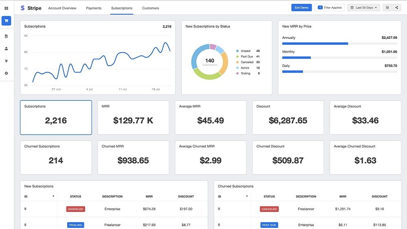Click the PAST DUE status badge
This screenshot has height=229, width=407.
click(x=269, y=225)
